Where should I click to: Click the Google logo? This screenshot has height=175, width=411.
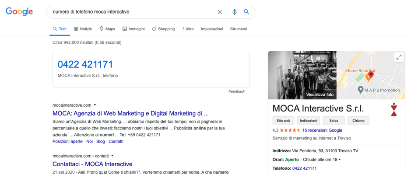pos(19,12)
